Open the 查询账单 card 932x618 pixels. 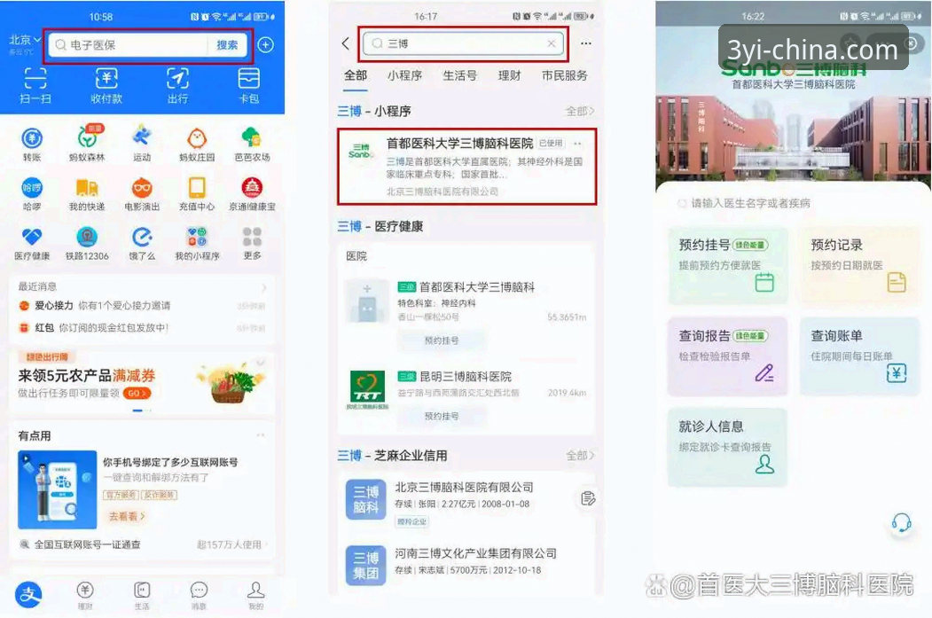click(x=859, y=356)
